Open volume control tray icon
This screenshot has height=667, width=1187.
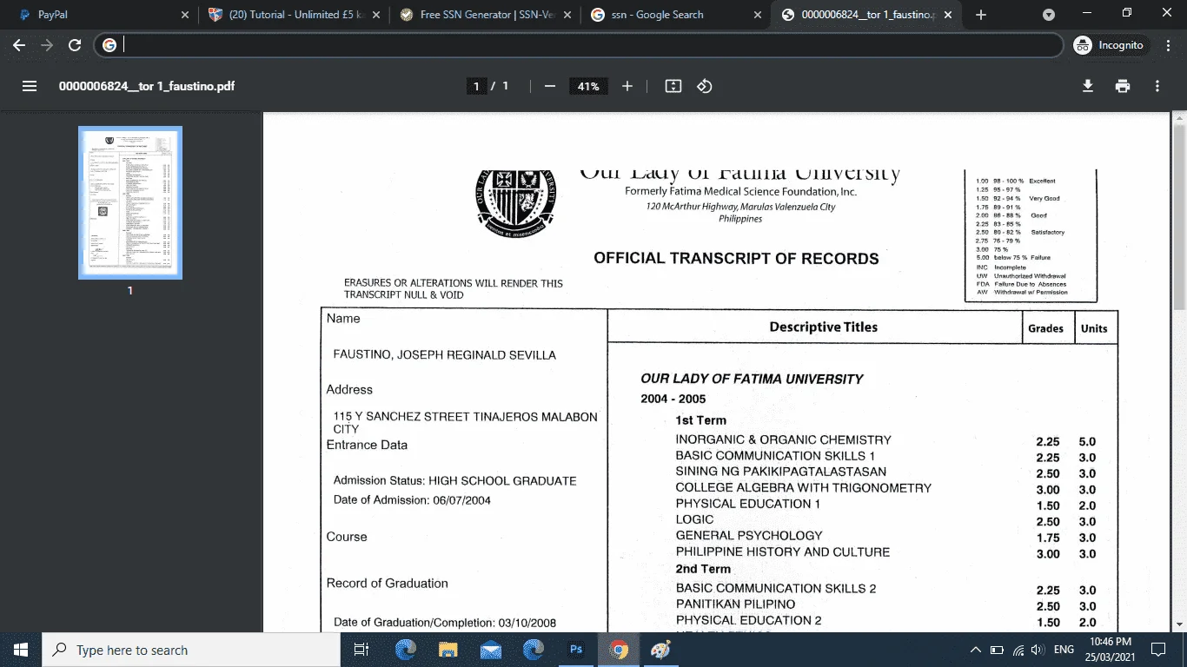[1037, 650]
